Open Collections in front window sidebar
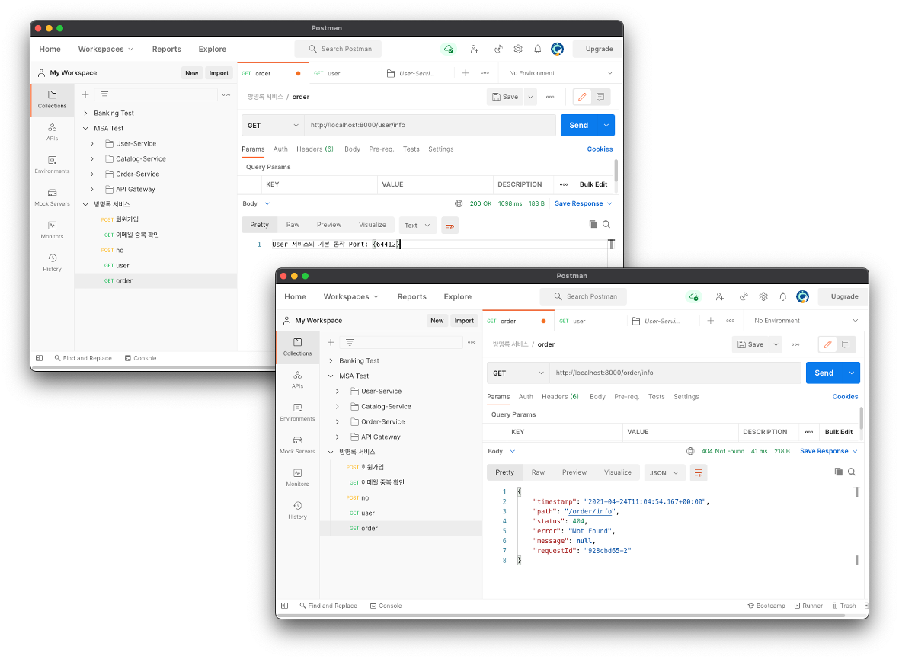The image size is (899, 659). pos(297,347)
